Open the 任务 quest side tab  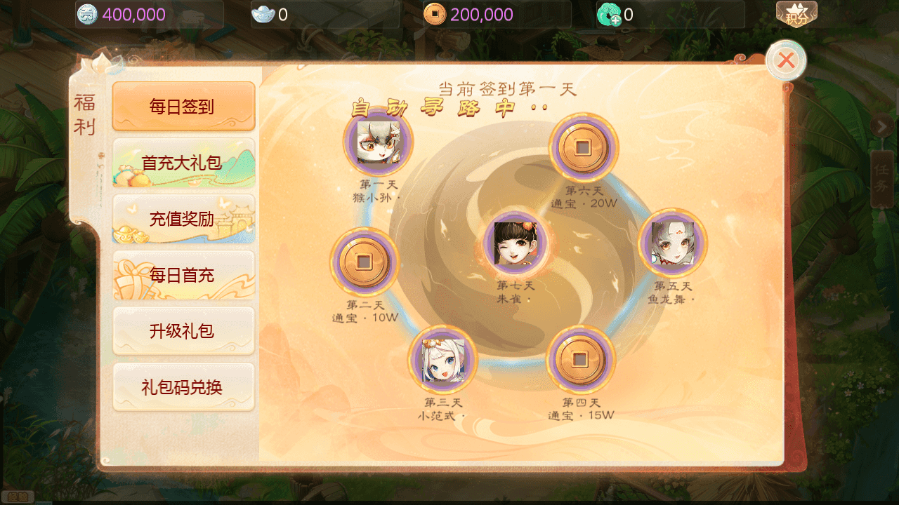point(882,179)
